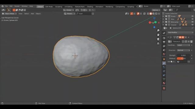Screen dimensions: 195x109
Task: Open the Options dropdown in viewport
Action: [156, 10]
